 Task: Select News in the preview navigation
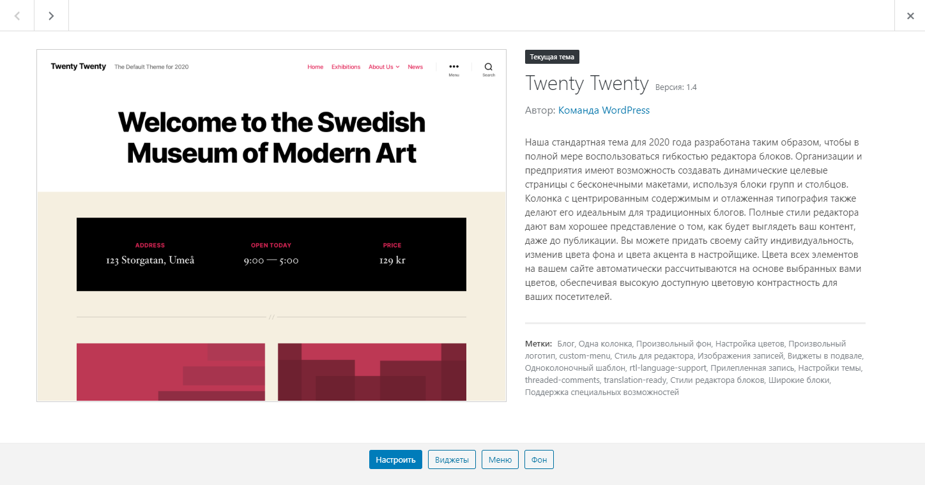pos(415,67)
